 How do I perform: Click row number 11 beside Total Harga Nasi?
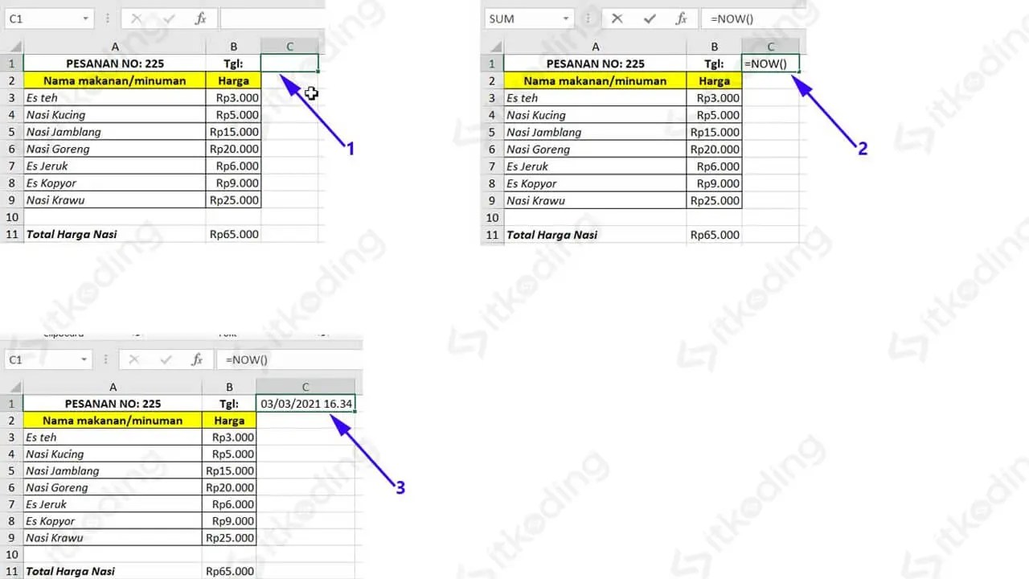(x=11, y=234)
